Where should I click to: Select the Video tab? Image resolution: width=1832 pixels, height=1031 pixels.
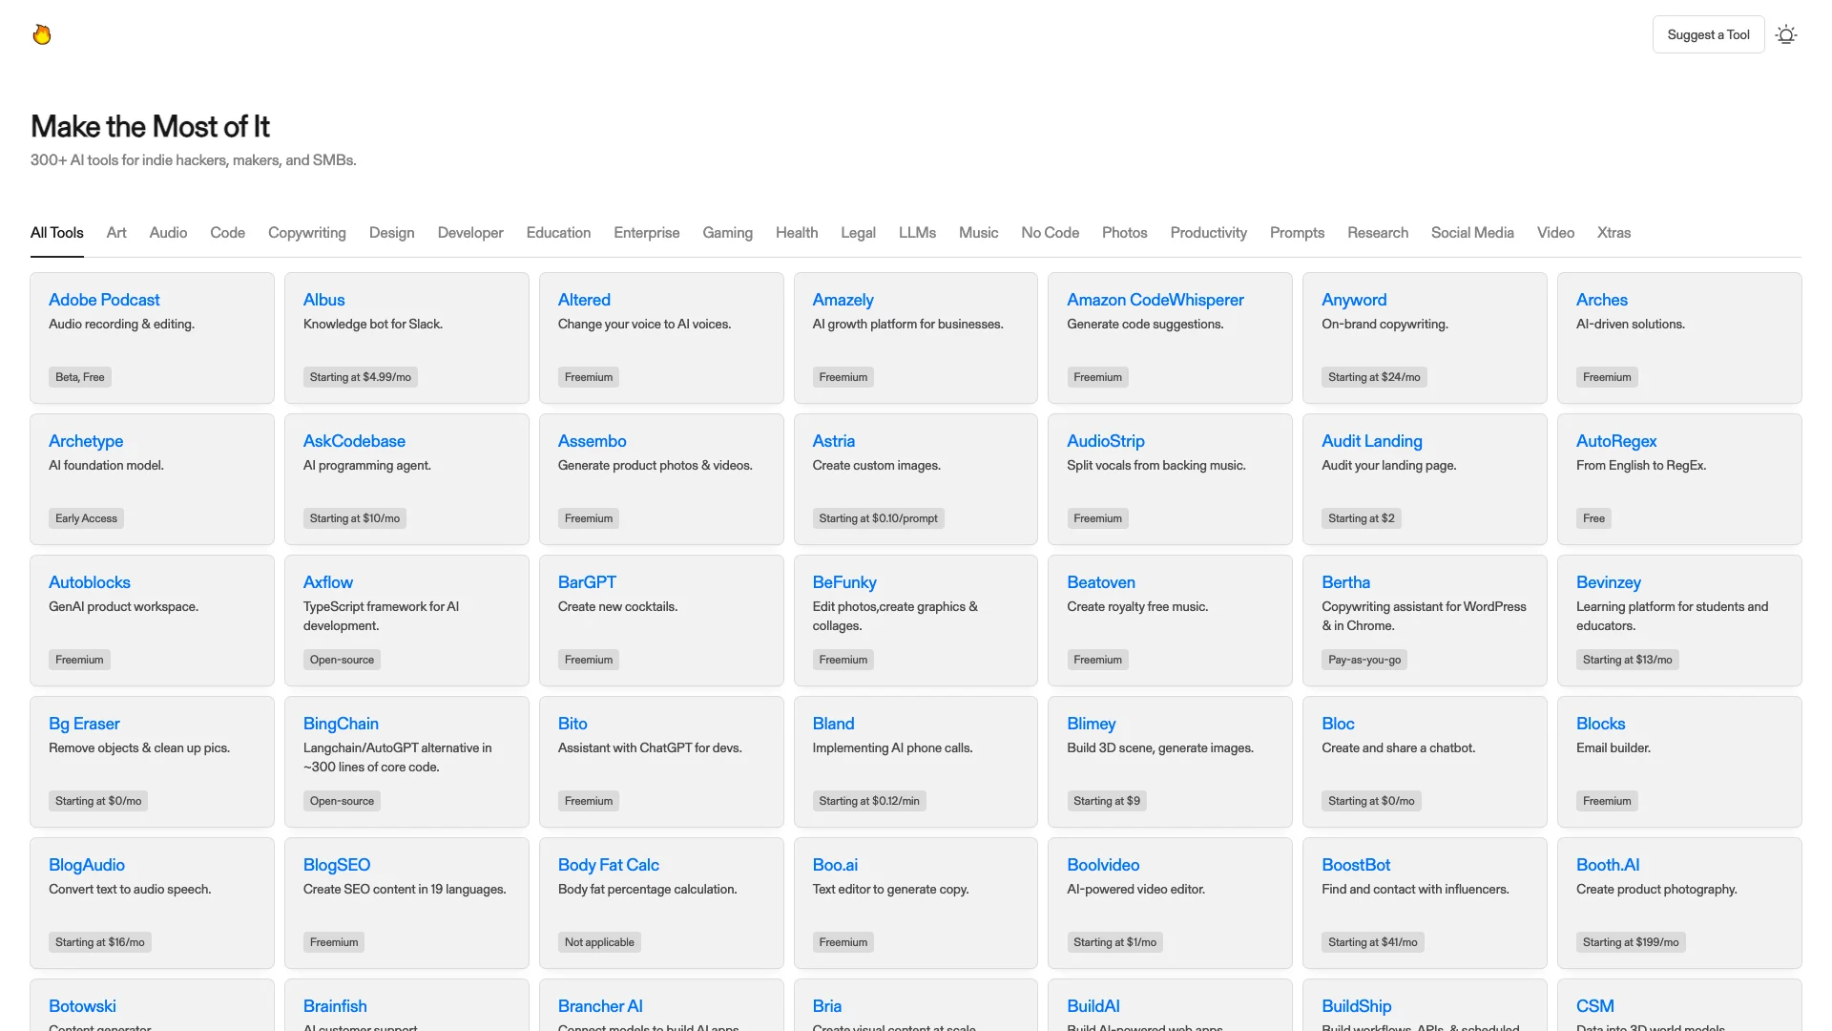[1555, 232]
